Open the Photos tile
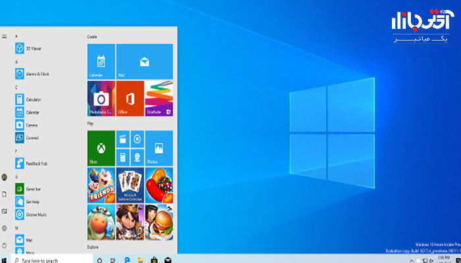This screenshot has height=263, width=461. pos(159,149)
